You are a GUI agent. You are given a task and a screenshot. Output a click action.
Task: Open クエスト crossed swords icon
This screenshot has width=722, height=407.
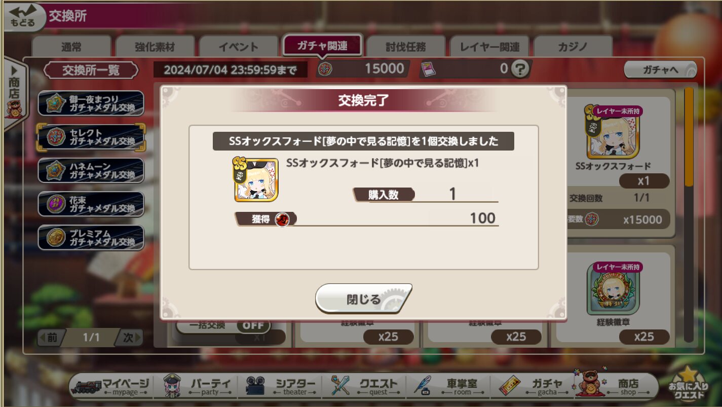(340, 386)
